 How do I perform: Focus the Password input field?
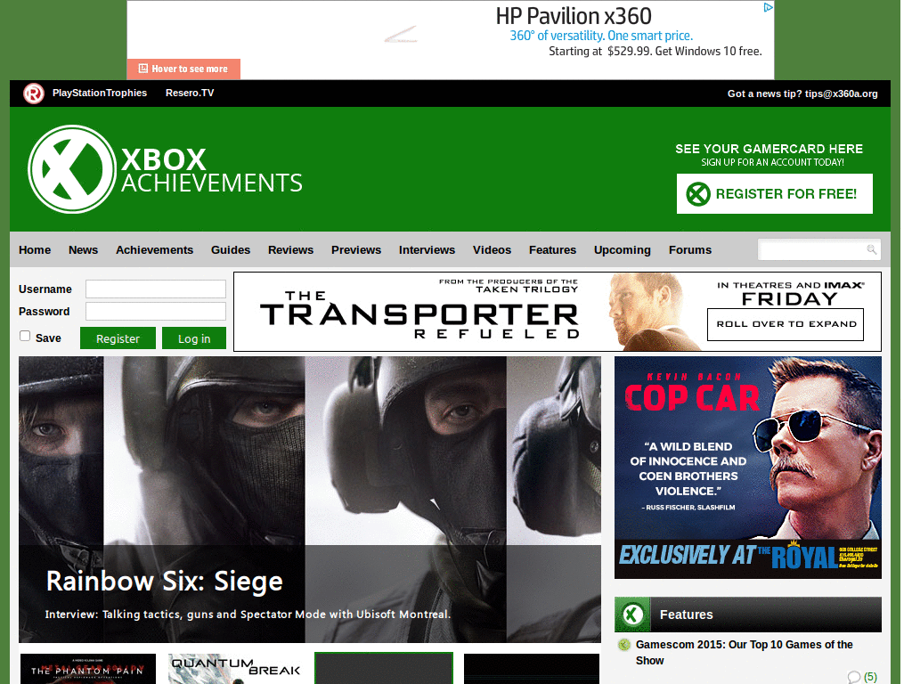(x=156, y=311)
